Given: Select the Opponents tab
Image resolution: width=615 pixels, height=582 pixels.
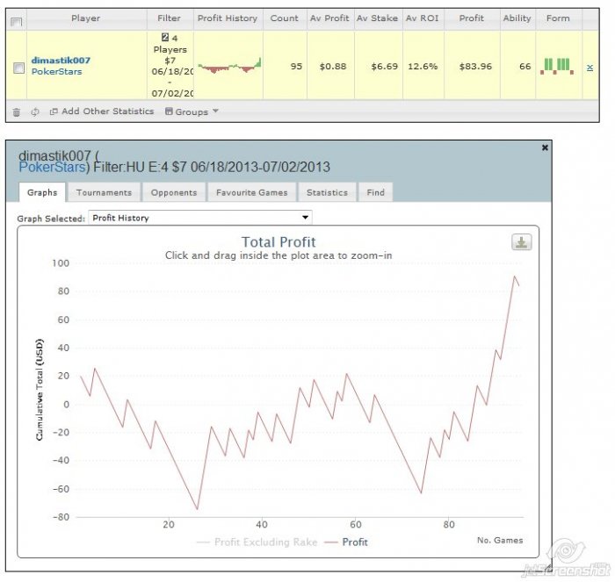Looking at the screenshot, I should tap(173, 192).
